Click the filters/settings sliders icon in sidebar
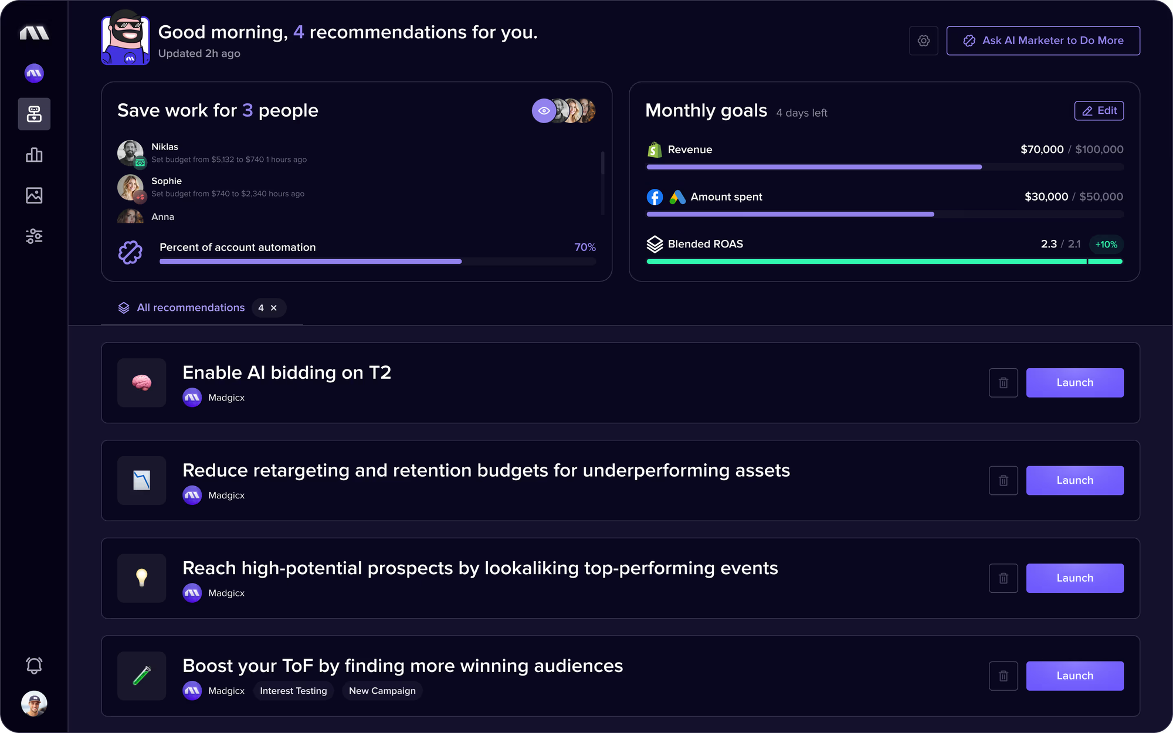 point(33,236)
